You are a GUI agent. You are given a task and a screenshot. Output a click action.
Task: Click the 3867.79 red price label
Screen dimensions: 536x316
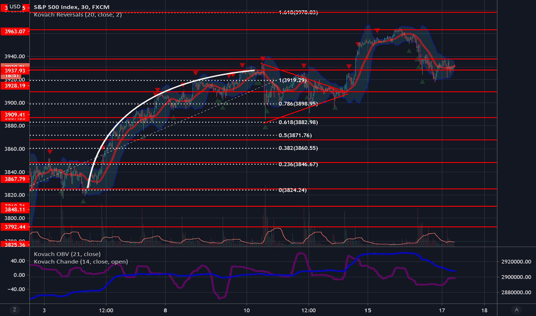tap(15, 179)
